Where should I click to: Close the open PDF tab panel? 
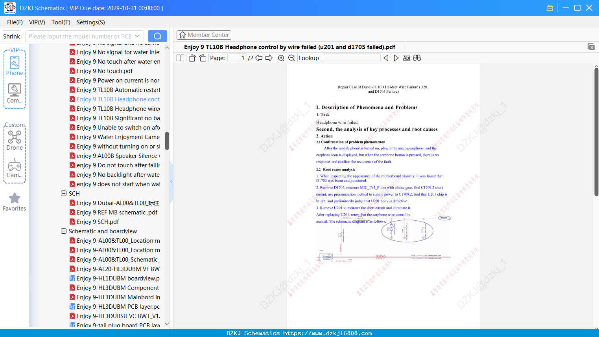591,47
